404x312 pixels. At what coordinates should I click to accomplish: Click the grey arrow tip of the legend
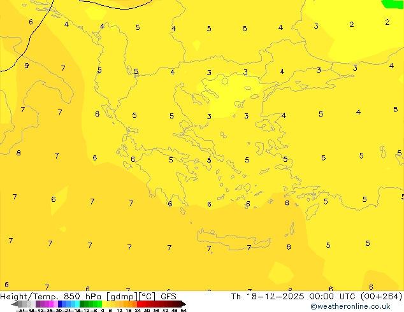pyautogui.click(x=15, y=304)
